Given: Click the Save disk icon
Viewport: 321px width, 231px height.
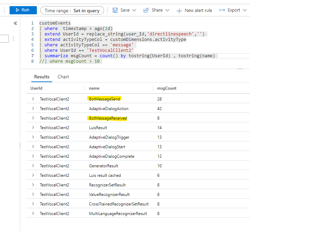Looking at the screenshot, I should tap(115, 10).
